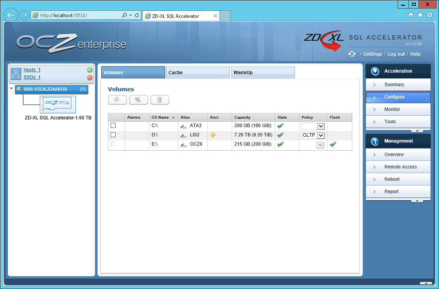Collapse the Acceleration panel with bottom arrow
This screenshot has height=289, width=439.
pyautogui.click(x=417, y=131)
